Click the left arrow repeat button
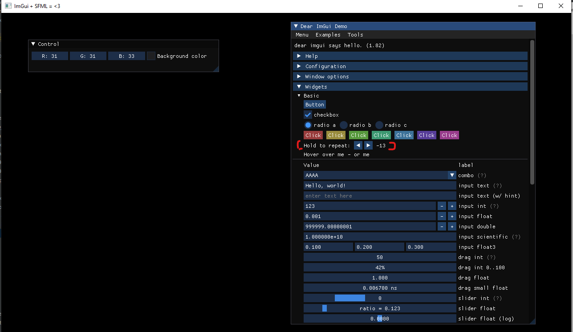Viewport: 573px width, 332px height. [x=358, y=146]
